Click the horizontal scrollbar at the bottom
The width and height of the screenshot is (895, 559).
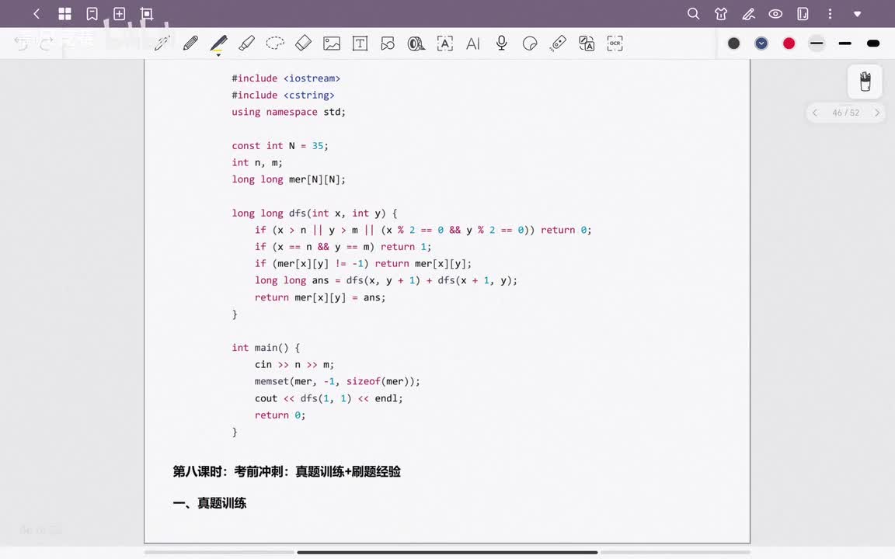click(447, 552)
